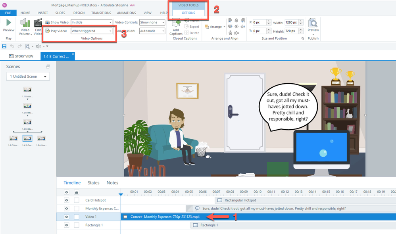
Task: Toggle visibility of Video 1 timeline layer
Action: [x=67, y=217]
